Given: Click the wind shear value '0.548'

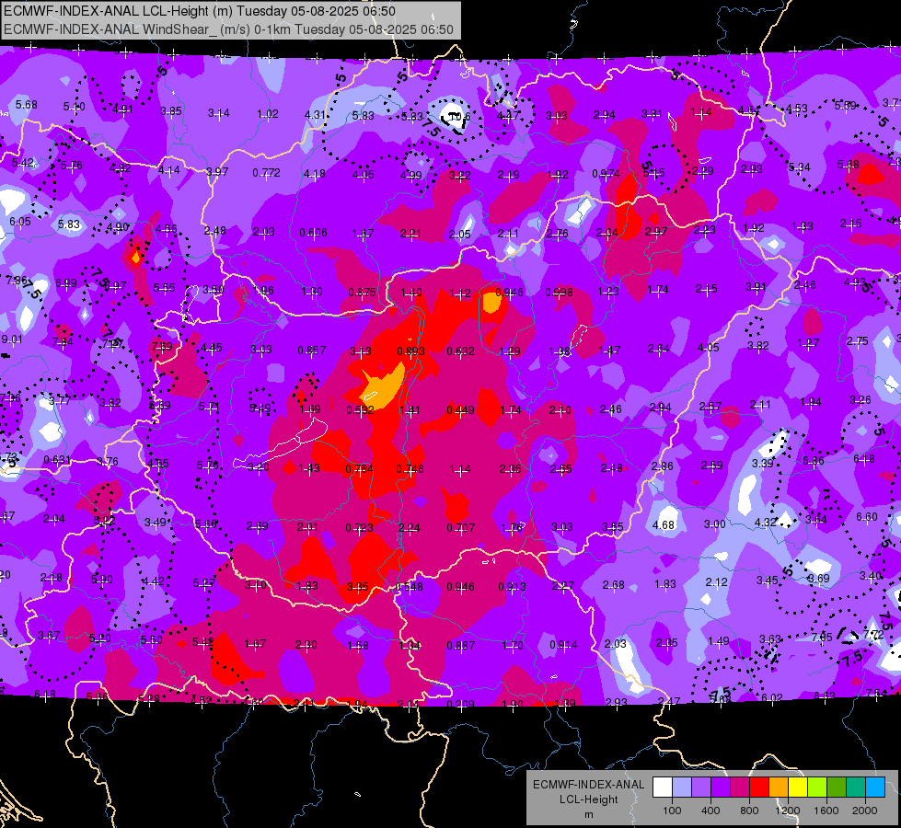Looking at the screenshot, I should pyautogui.click(x=410, y=587).
